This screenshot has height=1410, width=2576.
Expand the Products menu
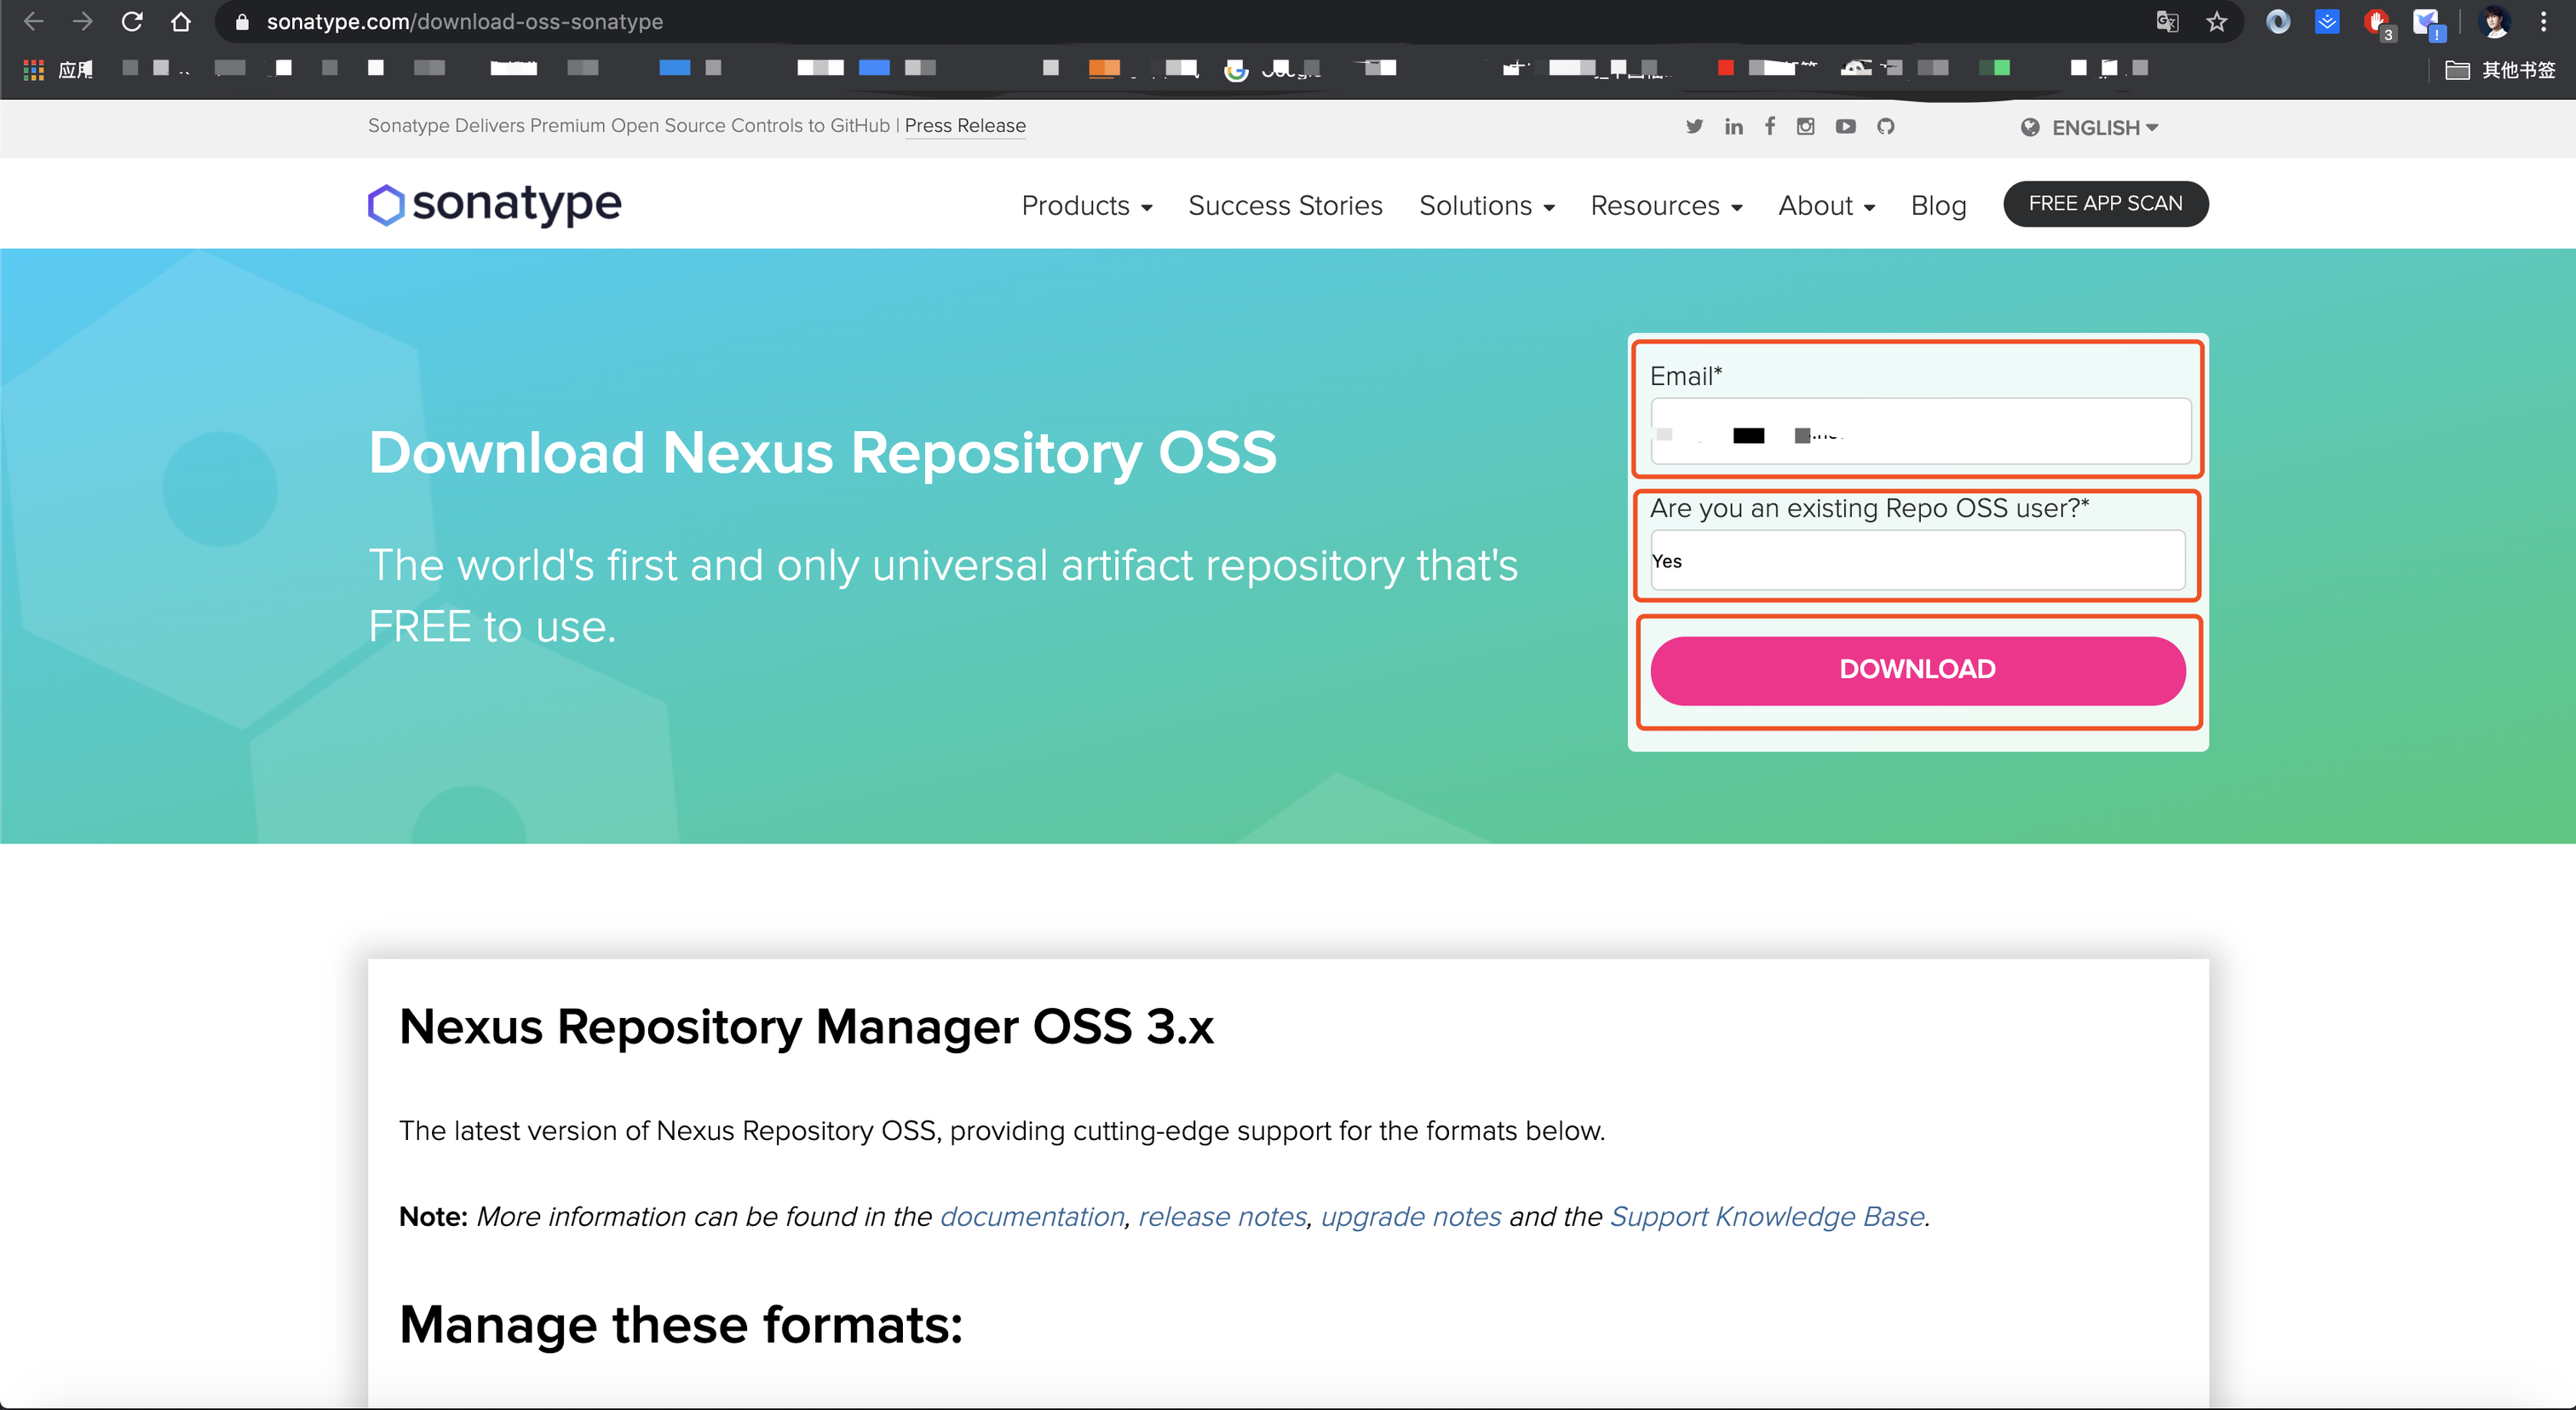pos(1087,206)
